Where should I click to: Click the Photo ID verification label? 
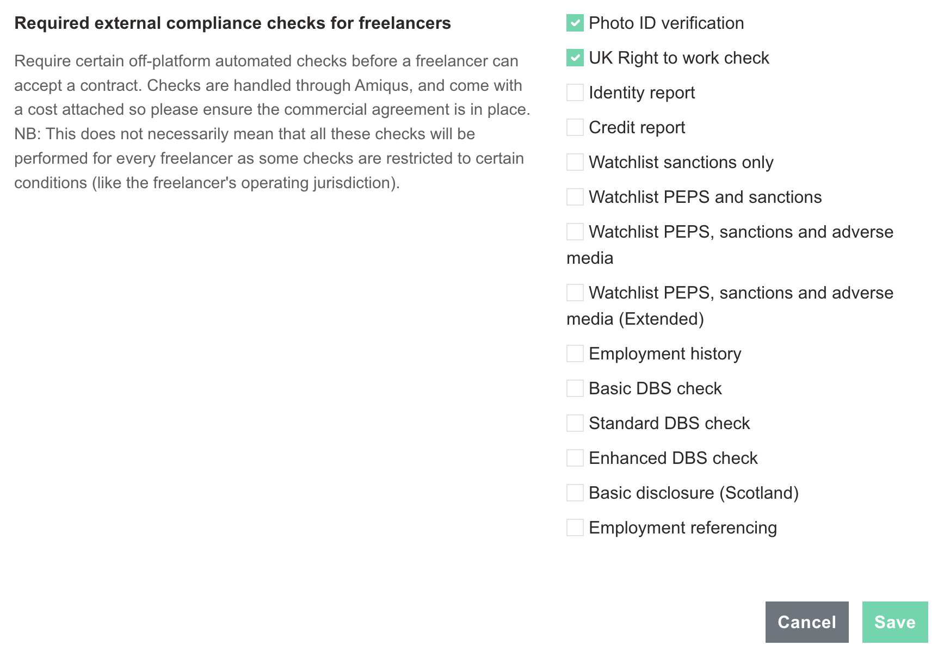tap(667, 23)
